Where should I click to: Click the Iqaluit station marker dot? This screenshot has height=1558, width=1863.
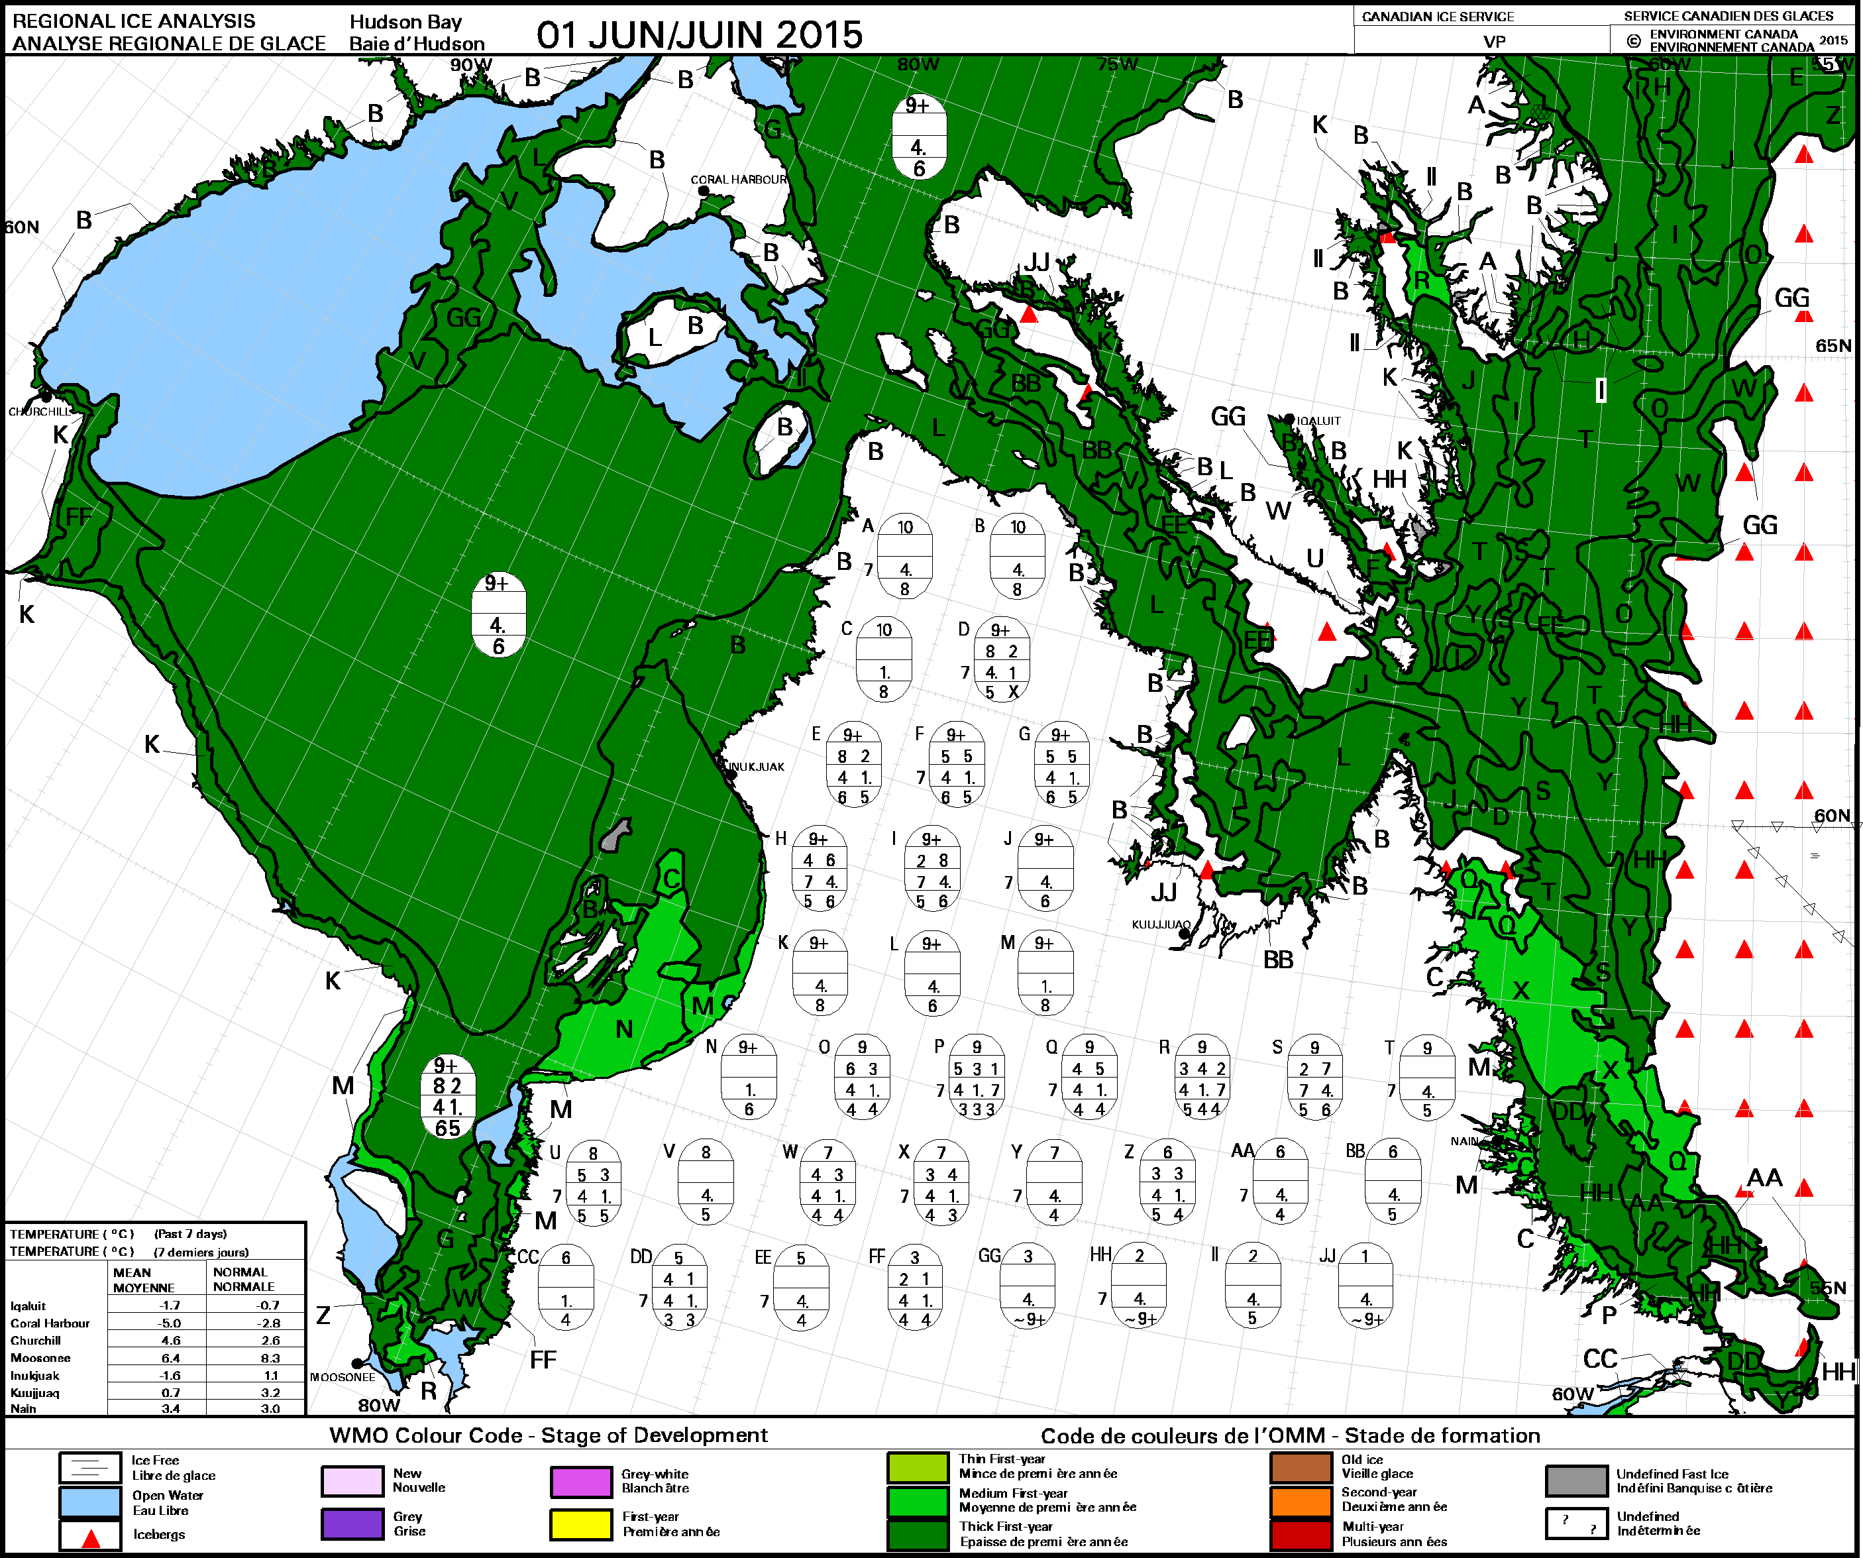click(1289, 419)
